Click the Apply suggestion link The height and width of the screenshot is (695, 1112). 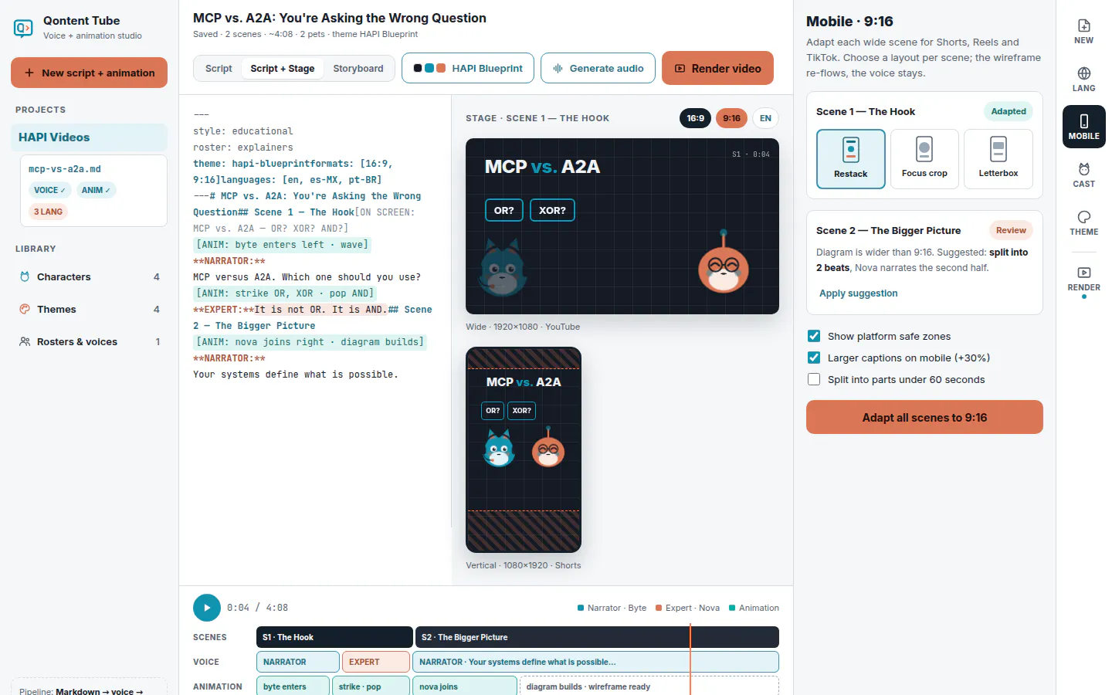coord(859,293)
